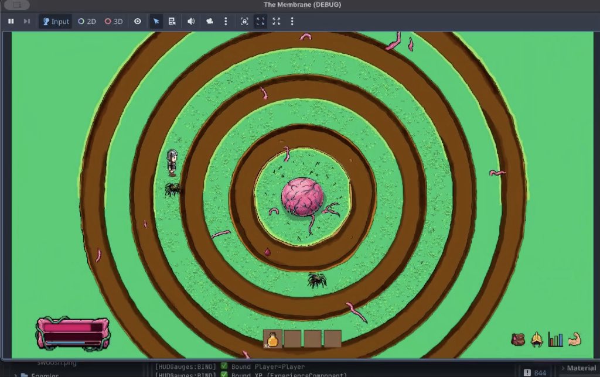Viewport: 600px width, 377px height.
Task: Open the helmet equipment icon
Action: click(537, 340)
